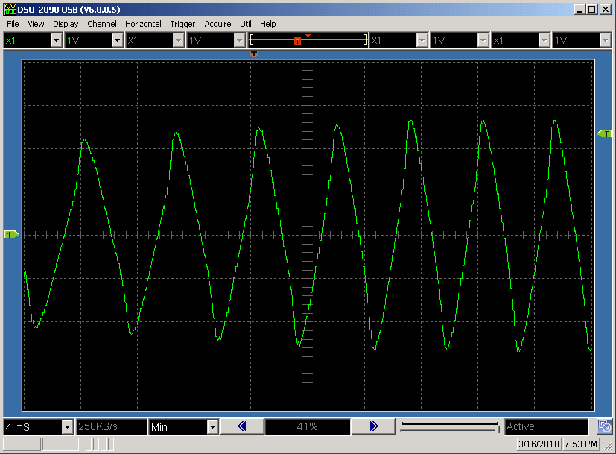616x454 pixels.
Task: Click the orange horizontal trigger position marker
Action: coord(254,54)
